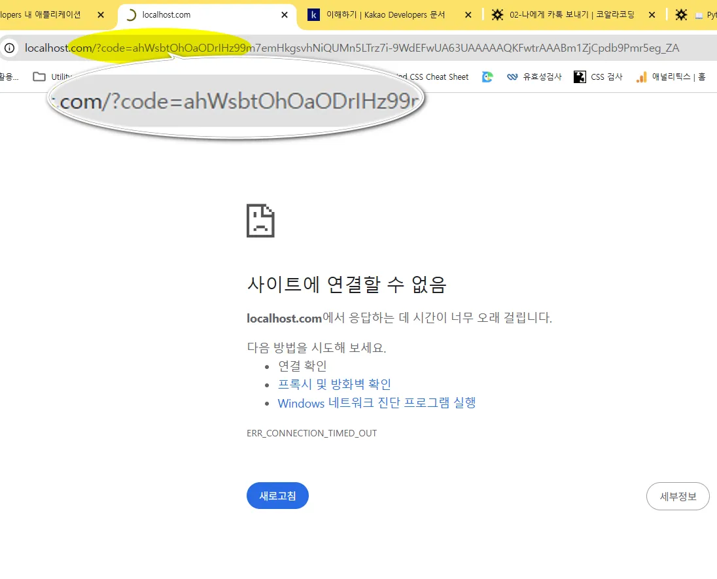Expand details with the 세부정보 button
The image size is (717, 579).
point(678,497)
